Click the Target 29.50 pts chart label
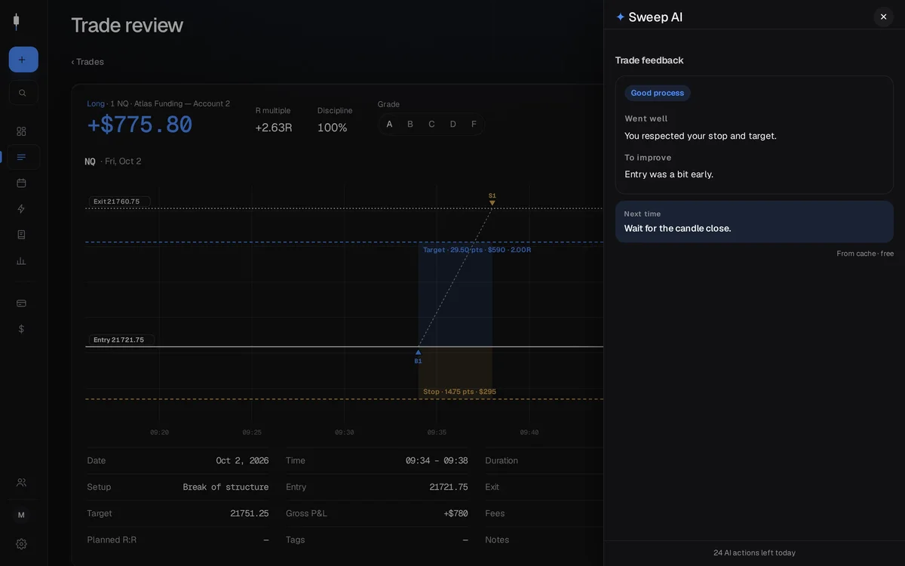The width and height of the screenshot is (905, 566). point(477,250)
